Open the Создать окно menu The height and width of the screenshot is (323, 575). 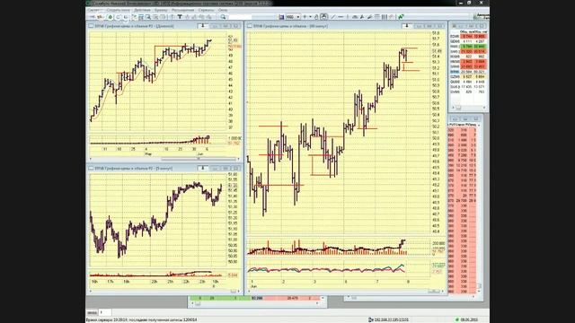(x=118, y=10)
